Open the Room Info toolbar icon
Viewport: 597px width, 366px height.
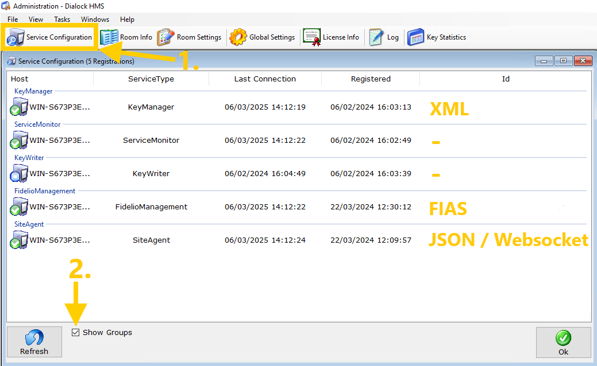pos(109,37)
